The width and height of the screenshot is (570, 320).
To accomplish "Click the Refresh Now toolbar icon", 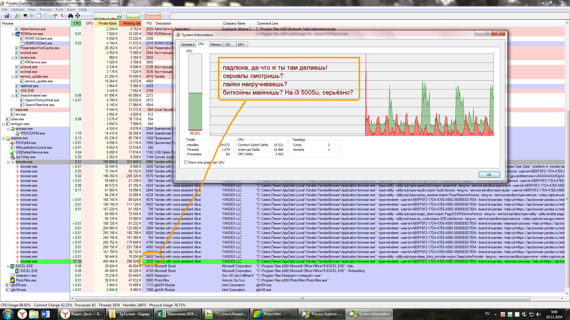I will (x=16, y=16).
